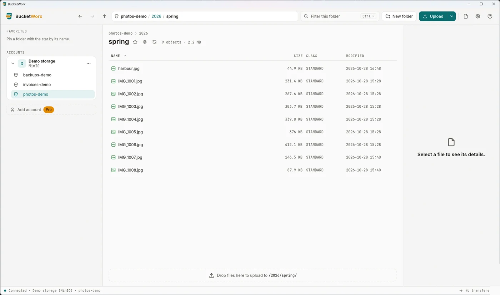Viewport: 500px width, 295px height.
Task: Go up one folder level arrow
Action: coord(104,16)
